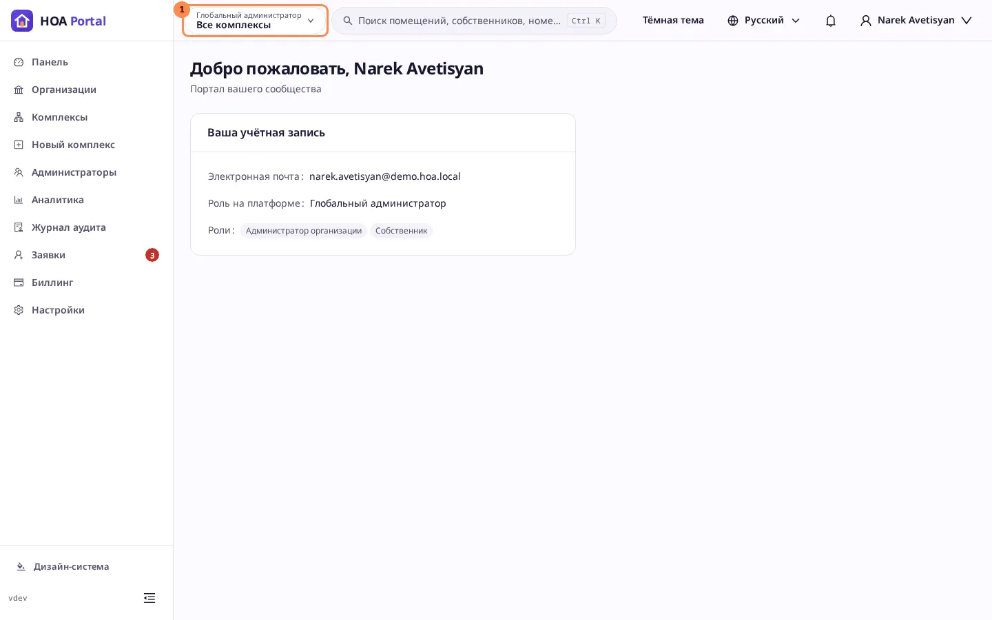
Task: Click the Дизайн-система paint icon
Action: coord(21,566)
